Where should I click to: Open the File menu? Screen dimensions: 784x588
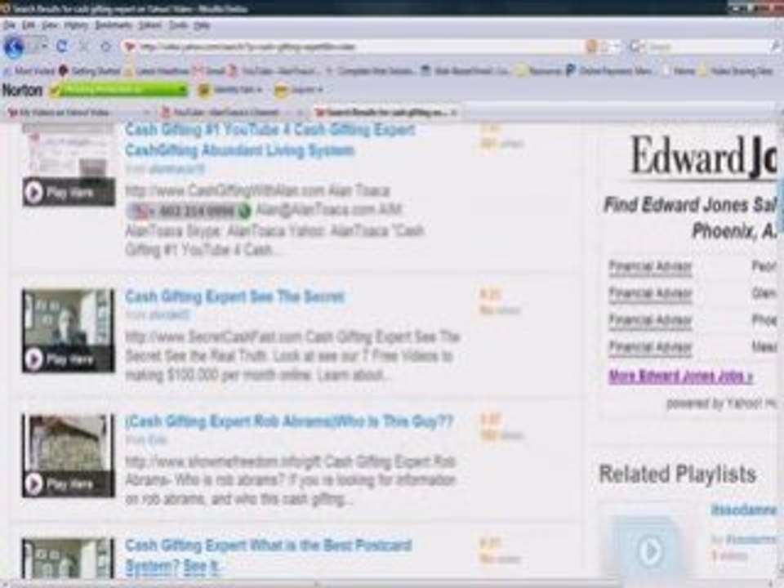(10, 25)
